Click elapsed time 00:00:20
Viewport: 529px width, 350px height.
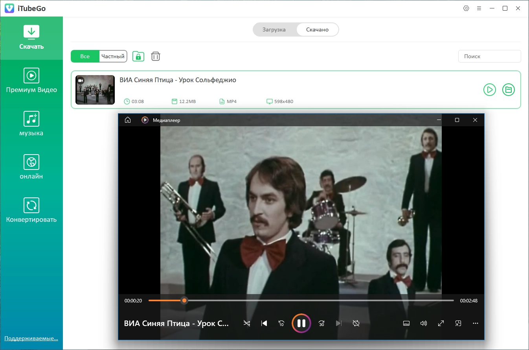[133, 301]
